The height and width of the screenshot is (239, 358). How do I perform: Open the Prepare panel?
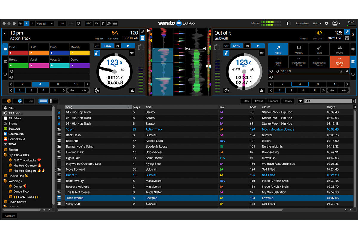273,101
